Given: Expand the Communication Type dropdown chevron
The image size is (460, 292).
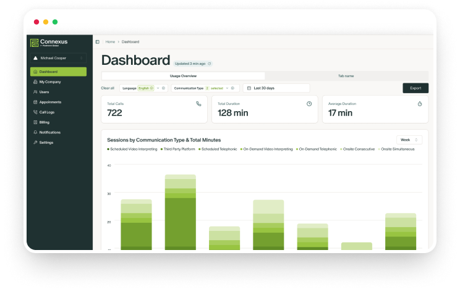Looking at the screenshot, I should 227,88.
